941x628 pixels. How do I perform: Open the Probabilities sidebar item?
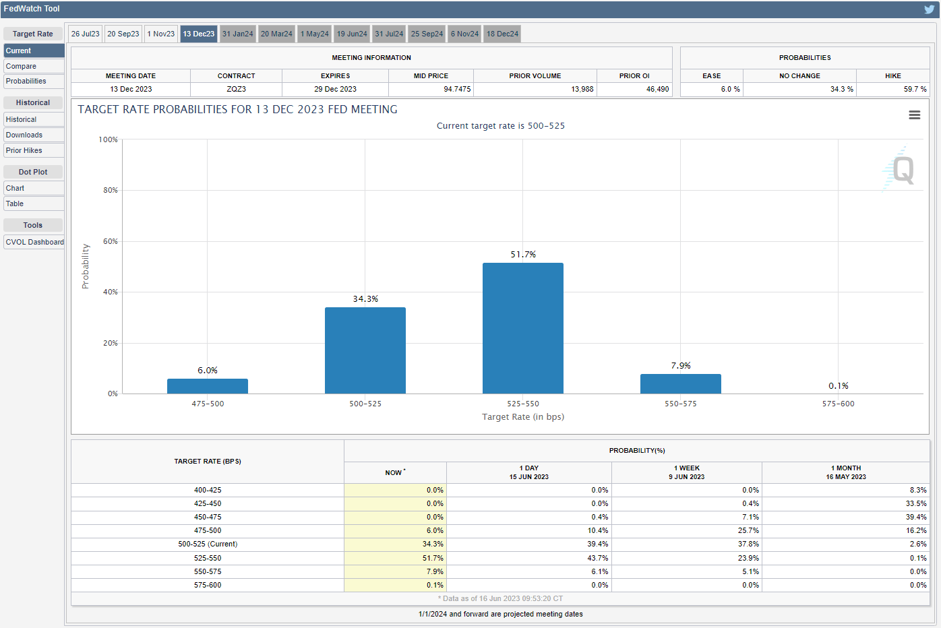(34, 81)
